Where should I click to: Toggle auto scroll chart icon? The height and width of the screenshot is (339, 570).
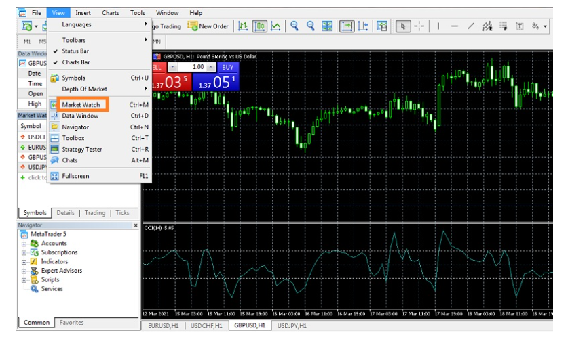[347, 26]
